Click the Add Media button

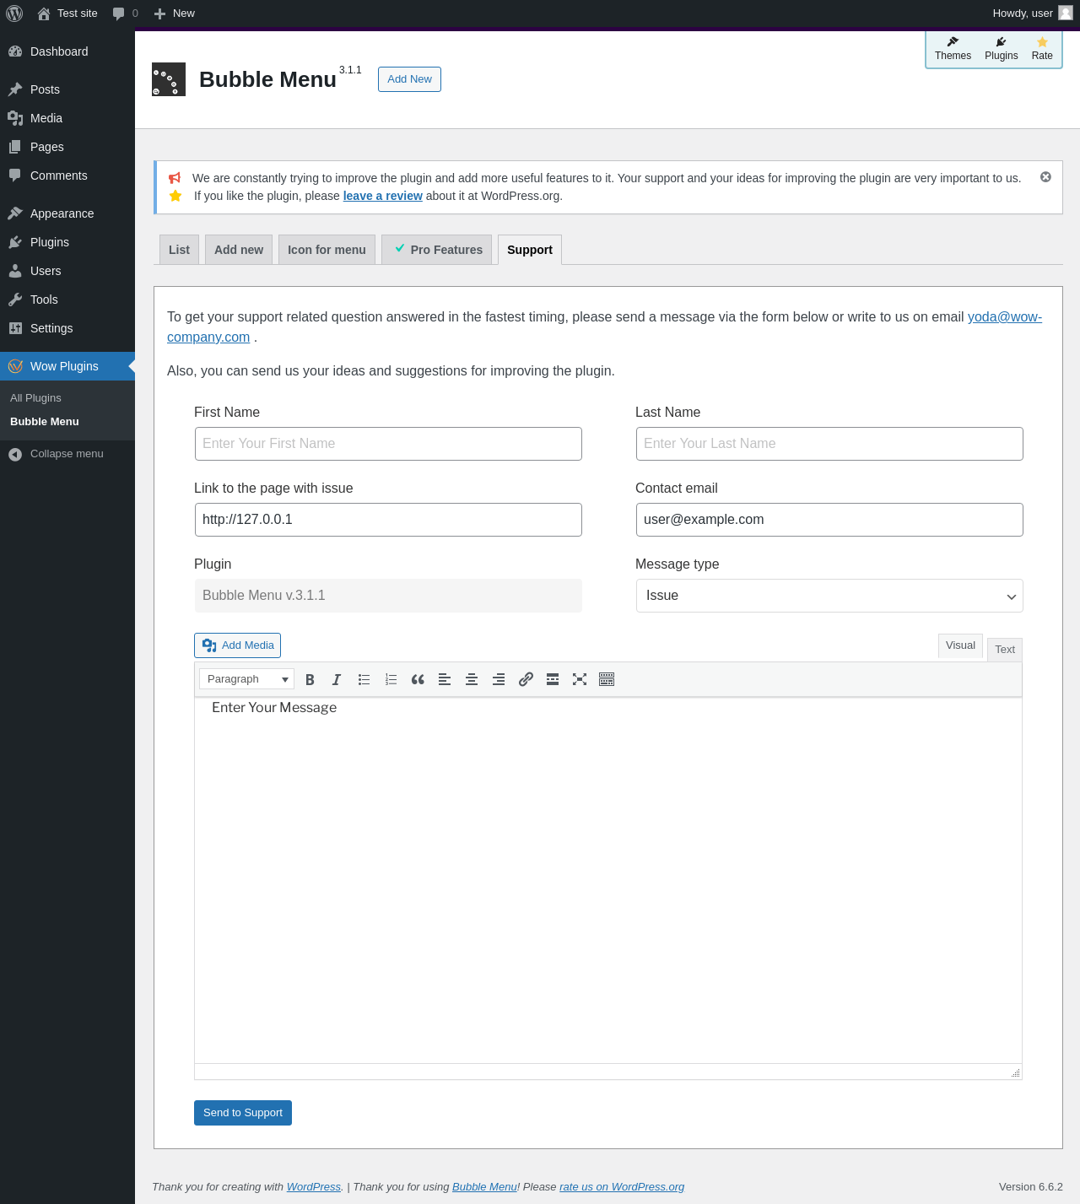(237, 645)
